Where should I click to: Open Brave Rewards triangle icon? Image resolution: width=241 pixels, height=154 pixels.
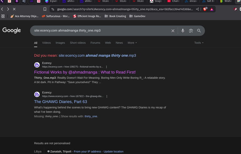212,9
